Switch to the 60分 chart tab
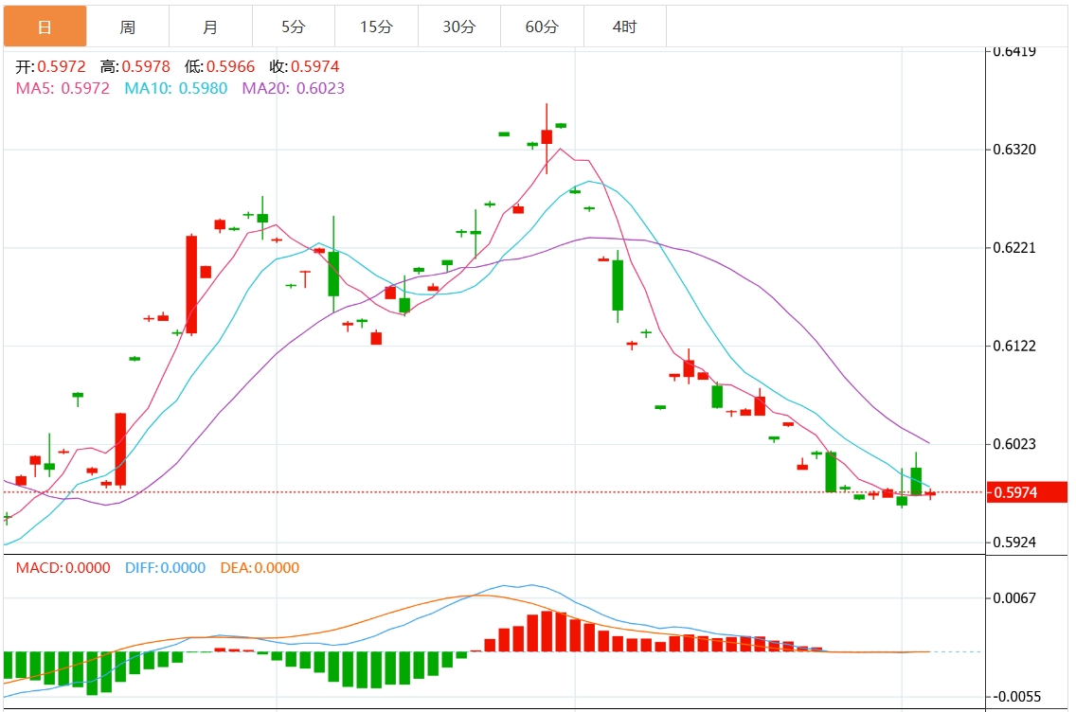The image size is (1076, 712). (542, 27)
